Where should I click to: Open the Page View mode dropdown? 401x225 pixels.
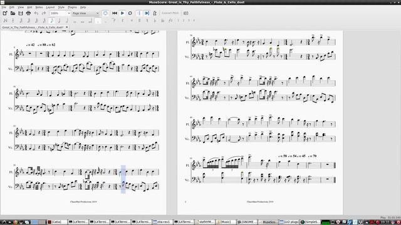tap(85, 13)
